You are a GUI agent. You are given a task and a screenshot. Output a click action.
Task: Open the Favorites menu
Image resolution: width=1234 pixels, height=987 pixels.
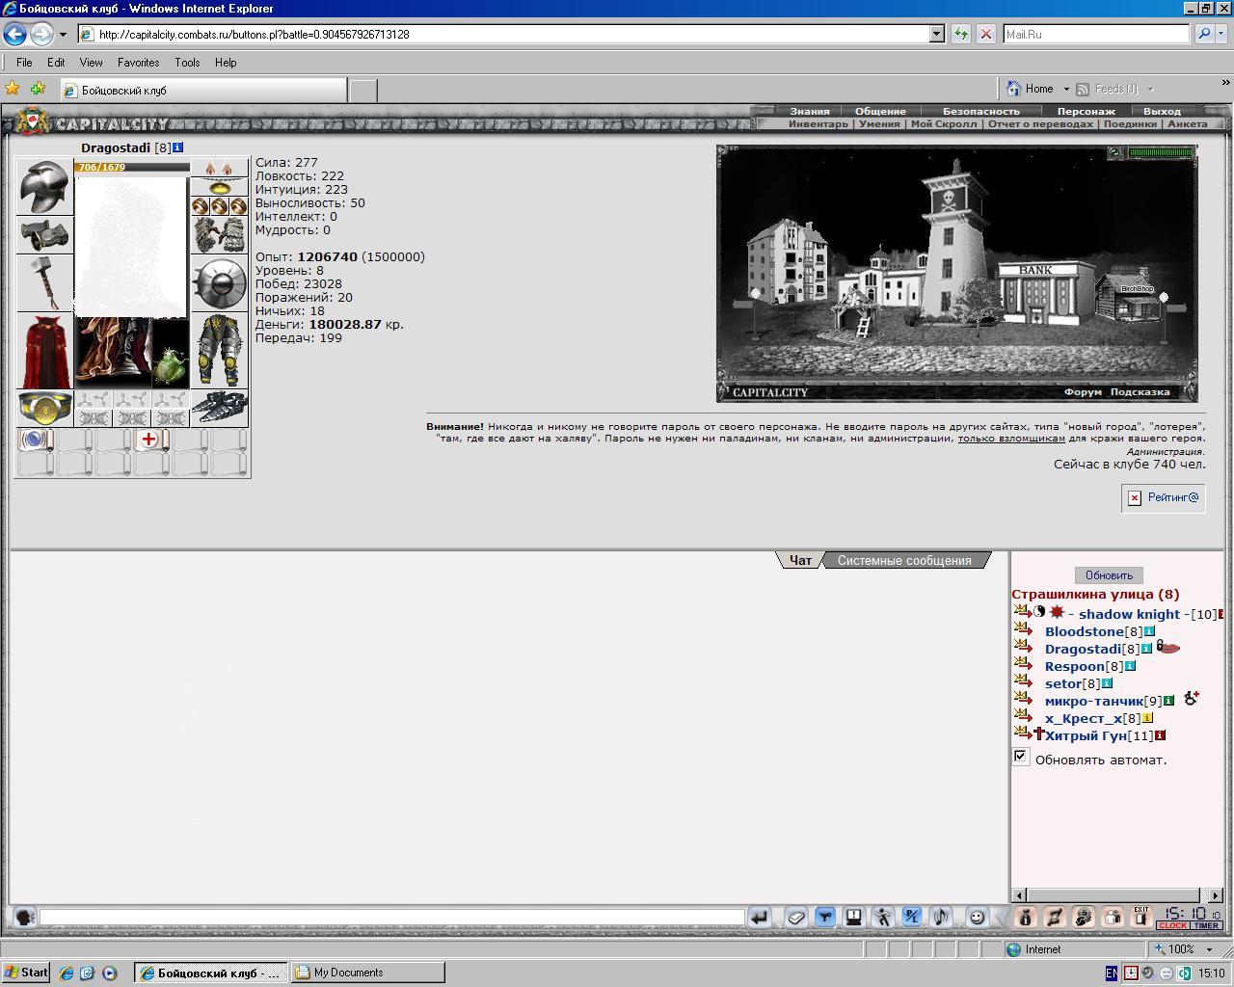coord(139,62)
